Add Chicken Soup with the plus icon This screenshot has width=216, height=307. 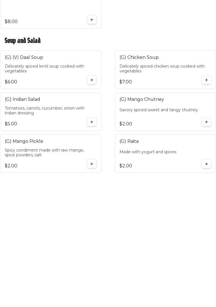point(206,80)
